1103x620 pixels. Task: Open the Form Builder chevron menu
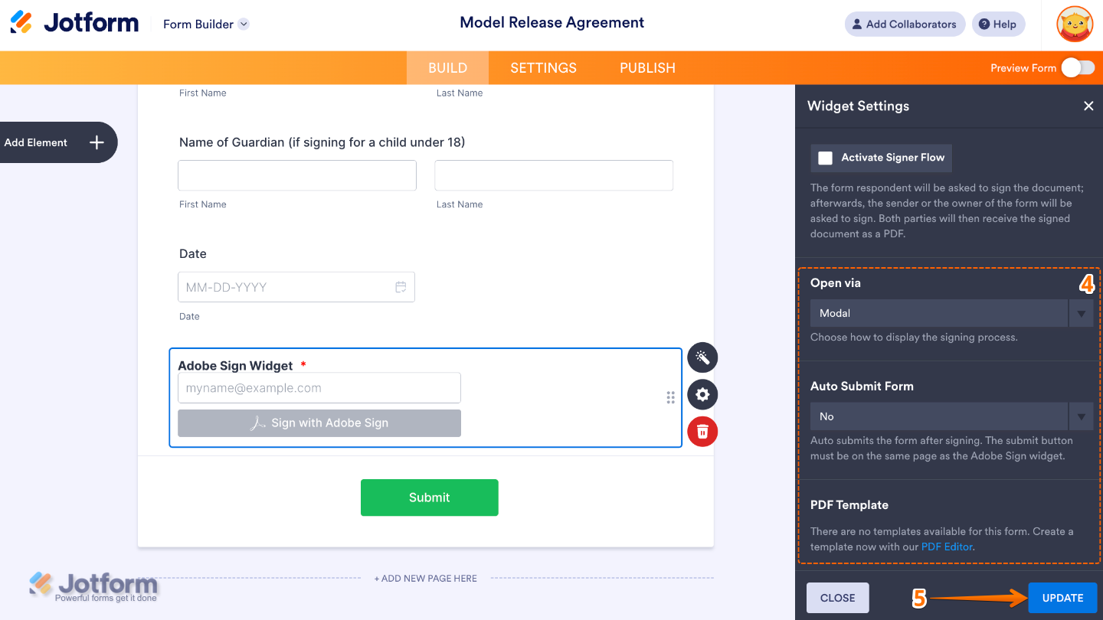click(243, 24)
